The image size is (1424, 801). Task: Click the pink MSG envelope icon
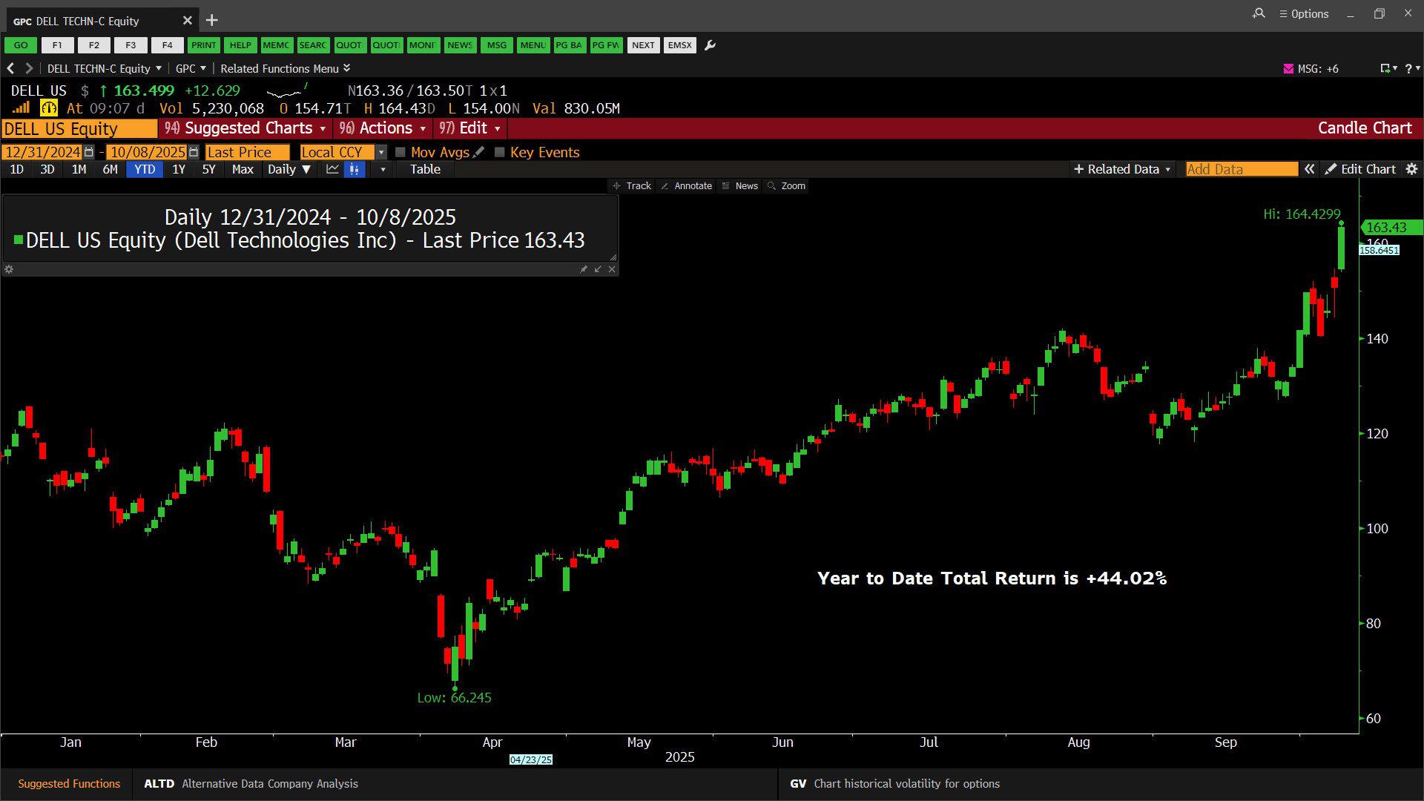1288,68
